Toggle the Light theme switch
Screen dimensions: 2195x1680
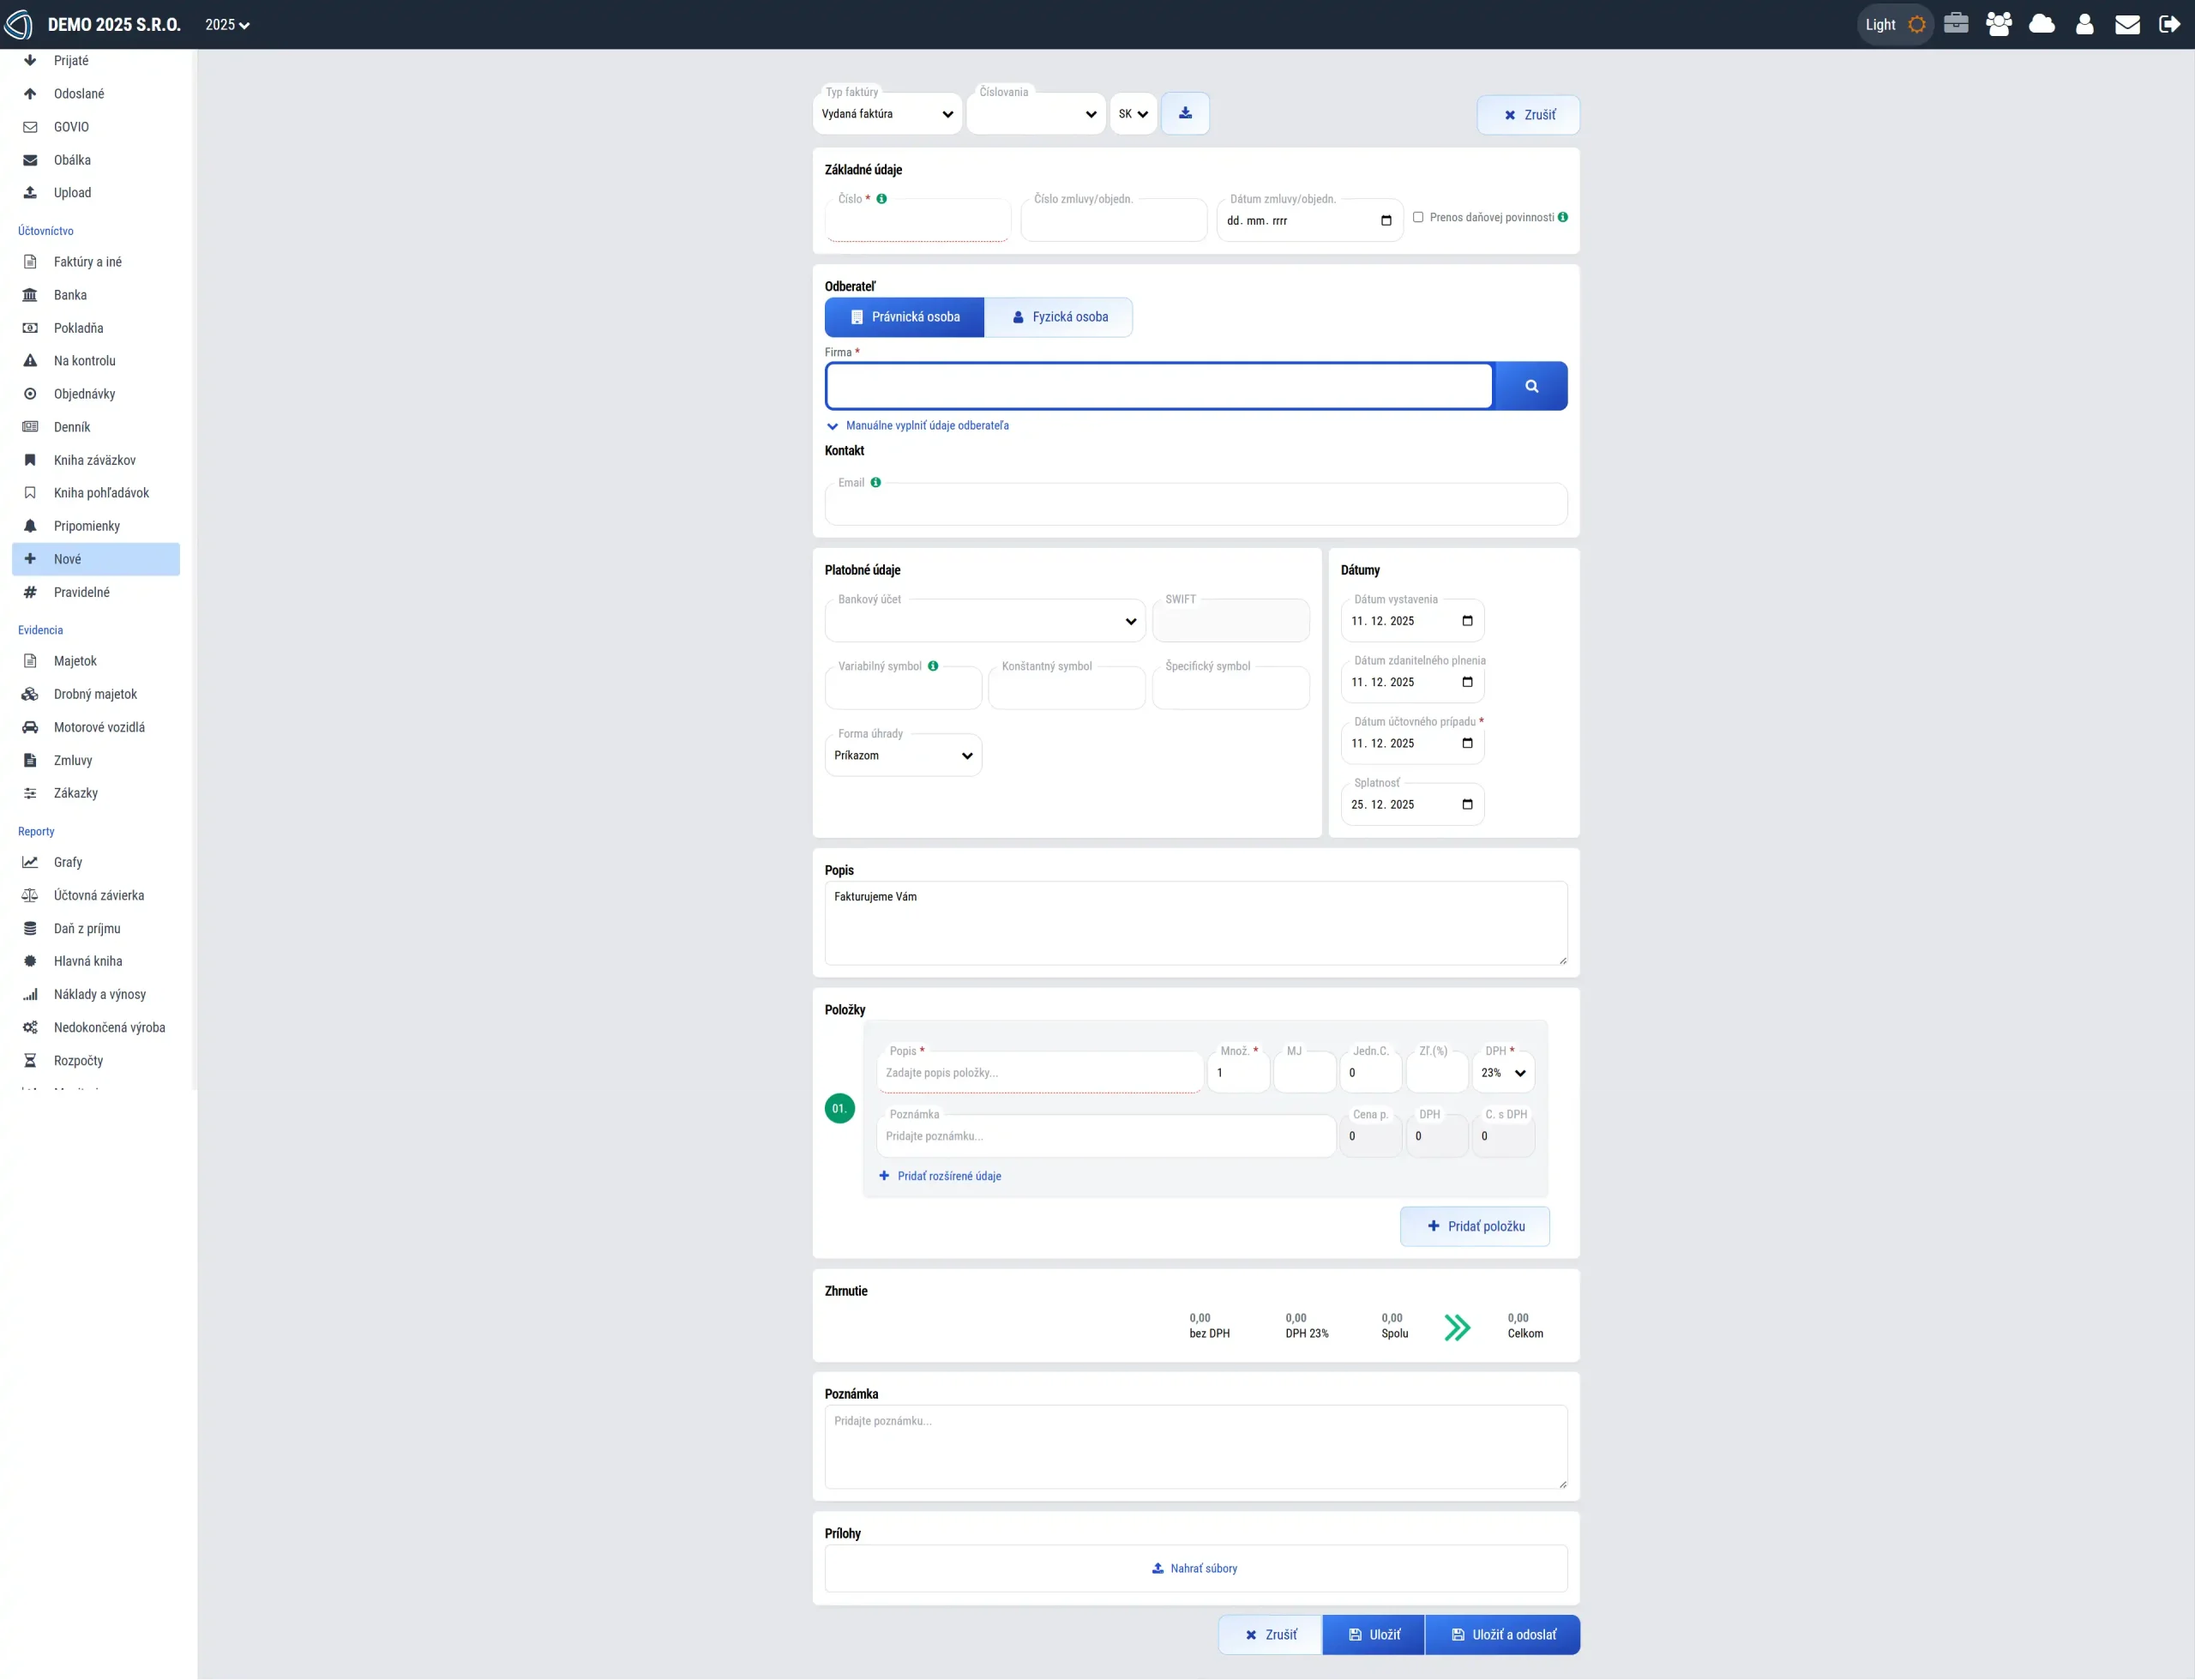coord(1893,24)
